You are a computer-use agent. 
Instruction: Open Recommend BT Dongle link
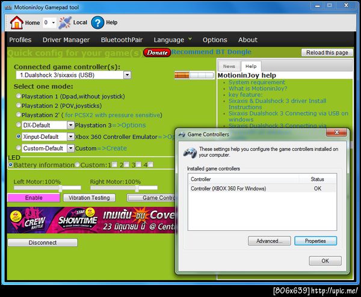click(211, 52)
